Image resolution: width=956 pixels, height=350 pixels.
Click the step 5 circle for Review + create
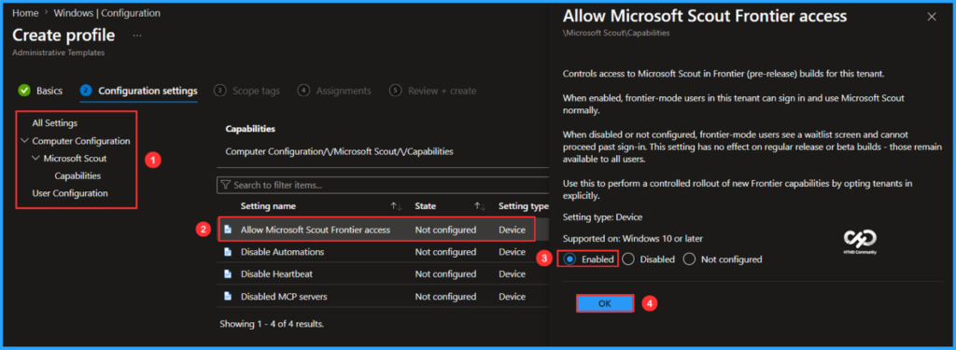[396, 91]
